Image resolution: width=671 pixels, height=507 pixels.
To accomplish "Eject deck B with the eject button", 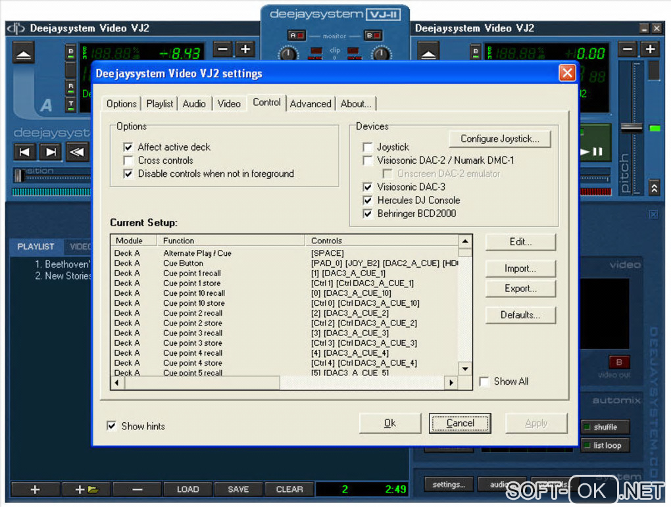I will point(428,51).
